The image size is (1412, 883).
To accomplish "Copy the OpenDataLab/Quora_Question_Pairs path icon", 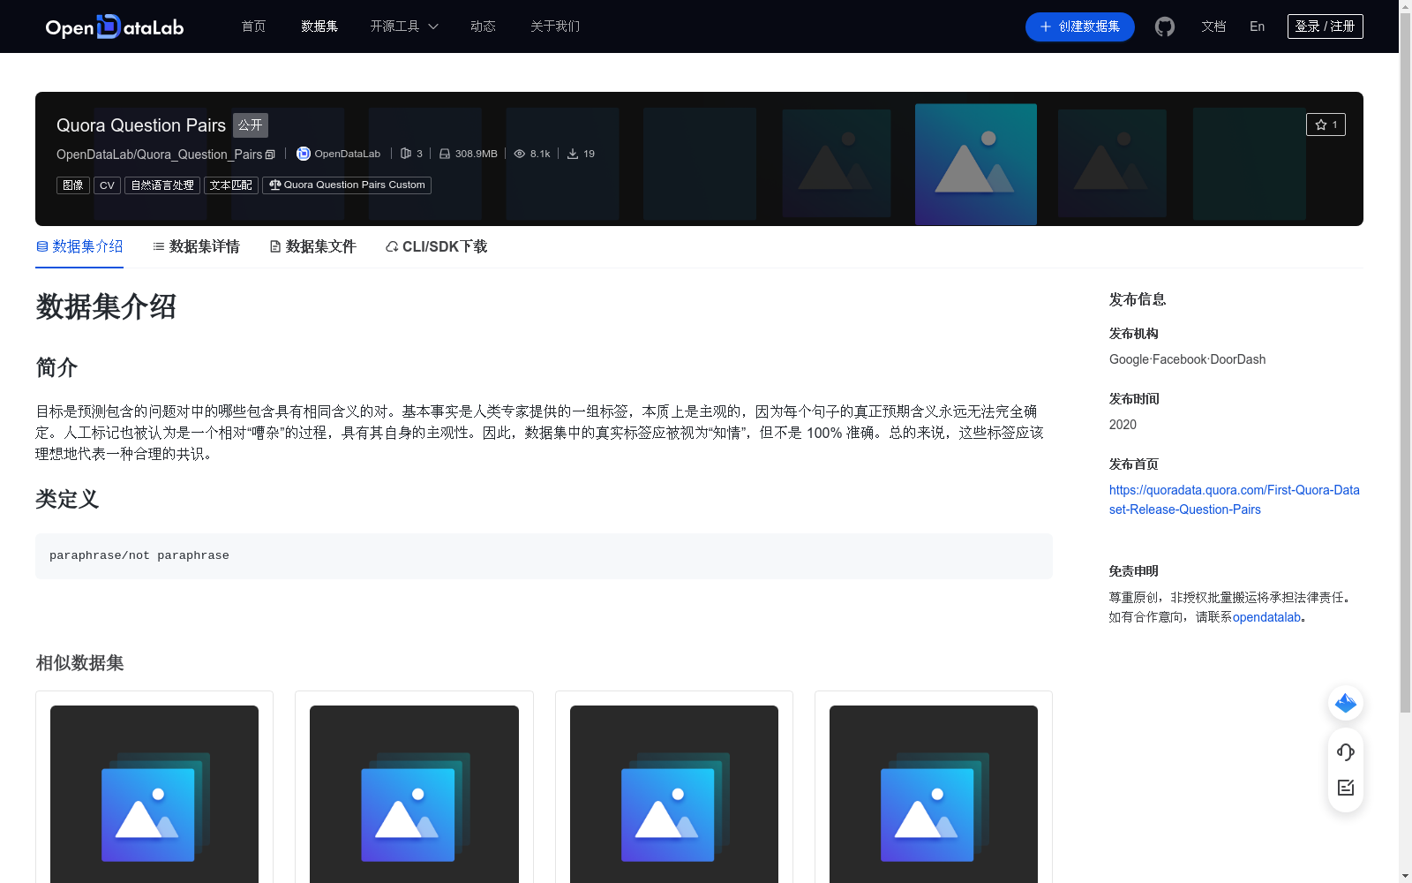I will pos(270,155).
